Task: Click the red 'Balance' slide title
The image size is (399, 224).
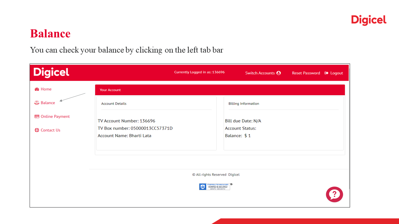Action: pyautogui.click(x=50, y=34)
